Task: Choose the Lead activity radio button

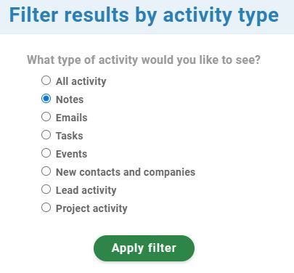Action: coord(46,190)
